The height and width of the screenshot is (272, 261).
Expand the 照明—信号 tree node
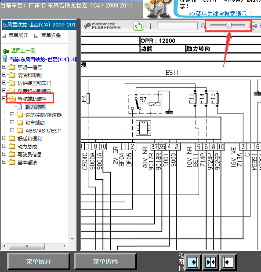click(4, 67)
